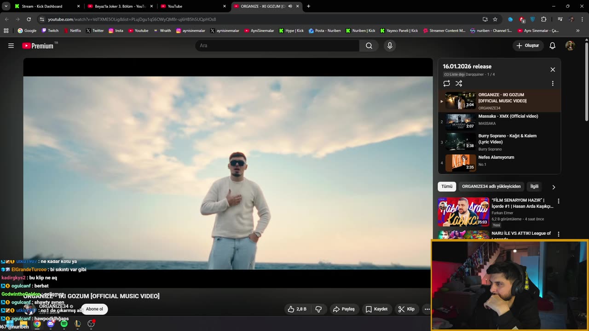Toggle playlist loop

446,83
